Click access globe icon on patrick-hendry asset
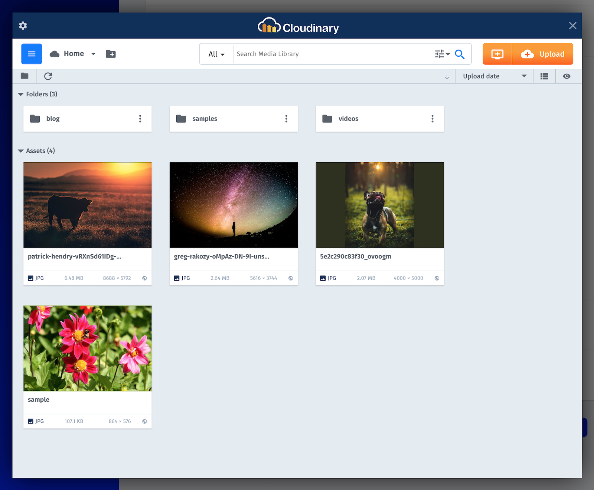594x490 pixels. (144, 278)
